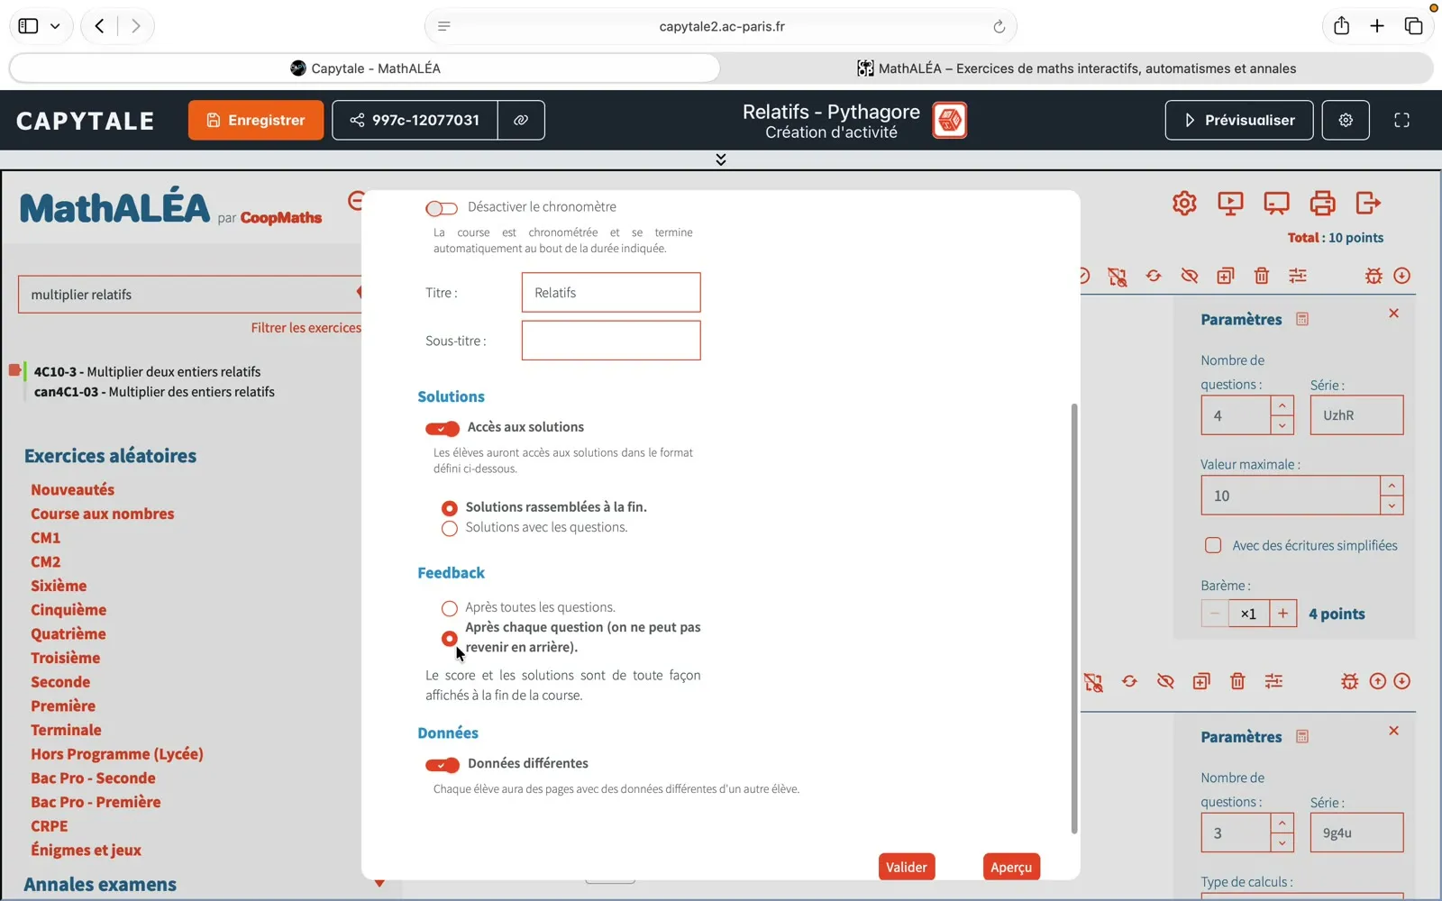Open Course aux nombres category
Image resolution: width=1442 pixels, height=901 pixels.
pos(103,514)
